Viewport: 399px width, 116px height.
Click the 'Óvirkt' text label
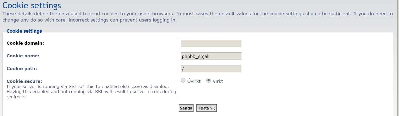coord(194,81)
